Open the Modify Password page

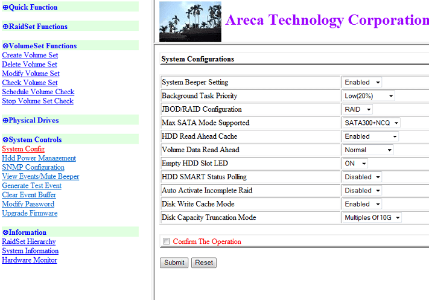click(x=28, y=204)
